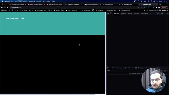Switch to DevTools Sources tab
Screen dimensions: 169x95
[130, 13]
